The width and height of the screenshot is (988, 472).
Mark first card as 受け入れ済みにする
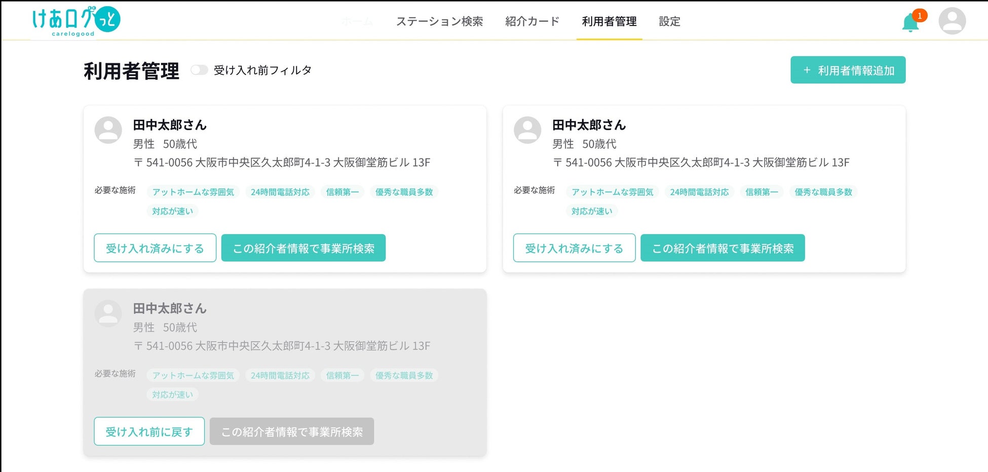pyautogui.click(x=155, y=248)
